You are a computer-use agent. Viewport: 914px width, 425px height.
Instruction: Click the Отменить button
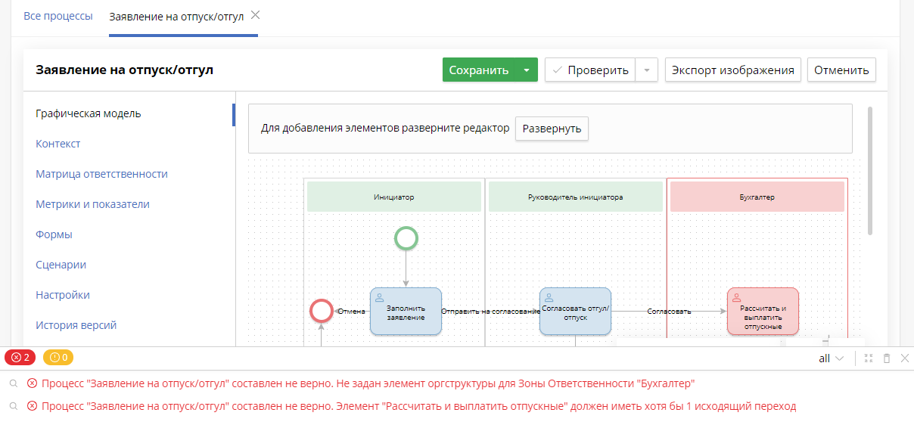point(841,70)
